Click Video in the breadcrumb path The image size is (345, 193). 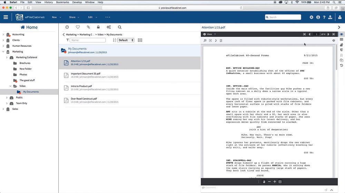100,35
